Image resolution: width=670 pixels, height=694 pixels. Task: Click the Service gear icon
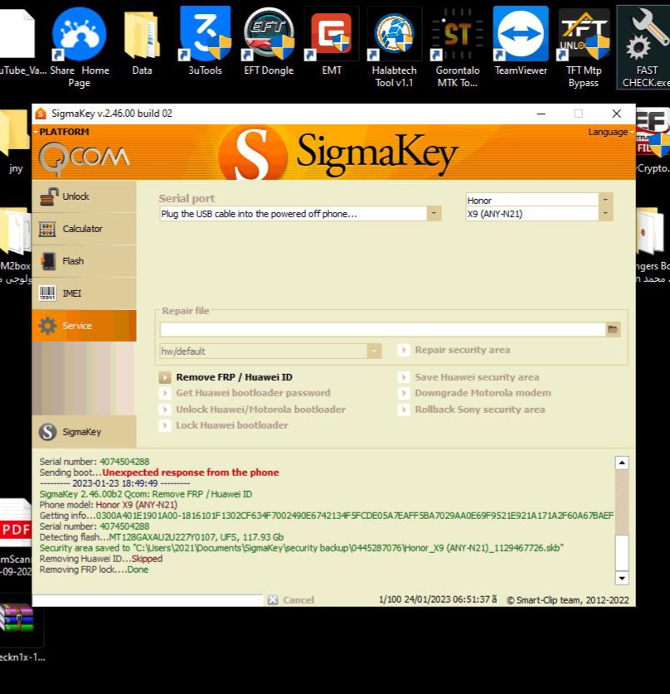click(47, 326)
